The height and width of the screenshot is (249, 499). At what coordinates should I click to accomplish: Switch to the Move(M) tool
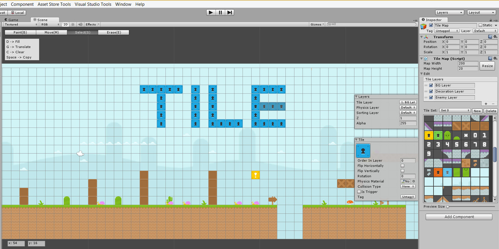pyautogui.click(x=51, y=32)
